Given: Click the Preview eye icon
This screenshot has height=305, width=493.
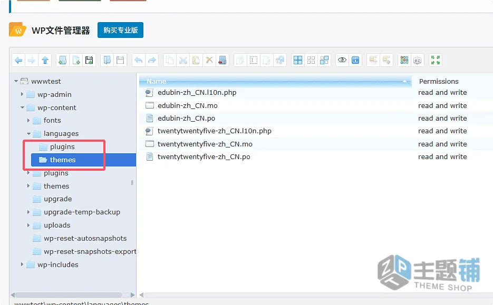Looking at the screenshot, I should click(x=342, y=60).
